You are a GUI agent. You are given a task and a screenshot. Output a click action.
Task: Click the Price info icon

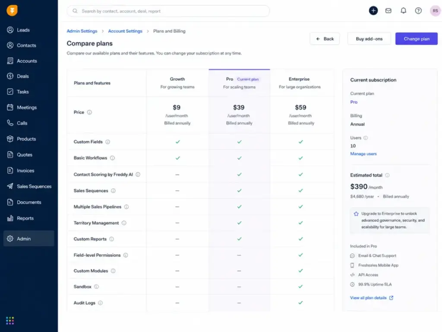click(89, 112)
